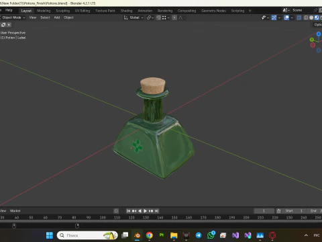Screen dimensions: 322x242
Task: Open the viewport View menu
Action: click(x=33, y=17)
